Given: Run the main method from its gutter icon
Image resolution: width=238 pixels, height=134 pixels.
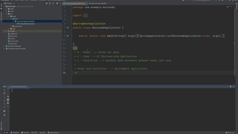Looking at the screenshot, I should pyautogui.click(x=68, y=36).
